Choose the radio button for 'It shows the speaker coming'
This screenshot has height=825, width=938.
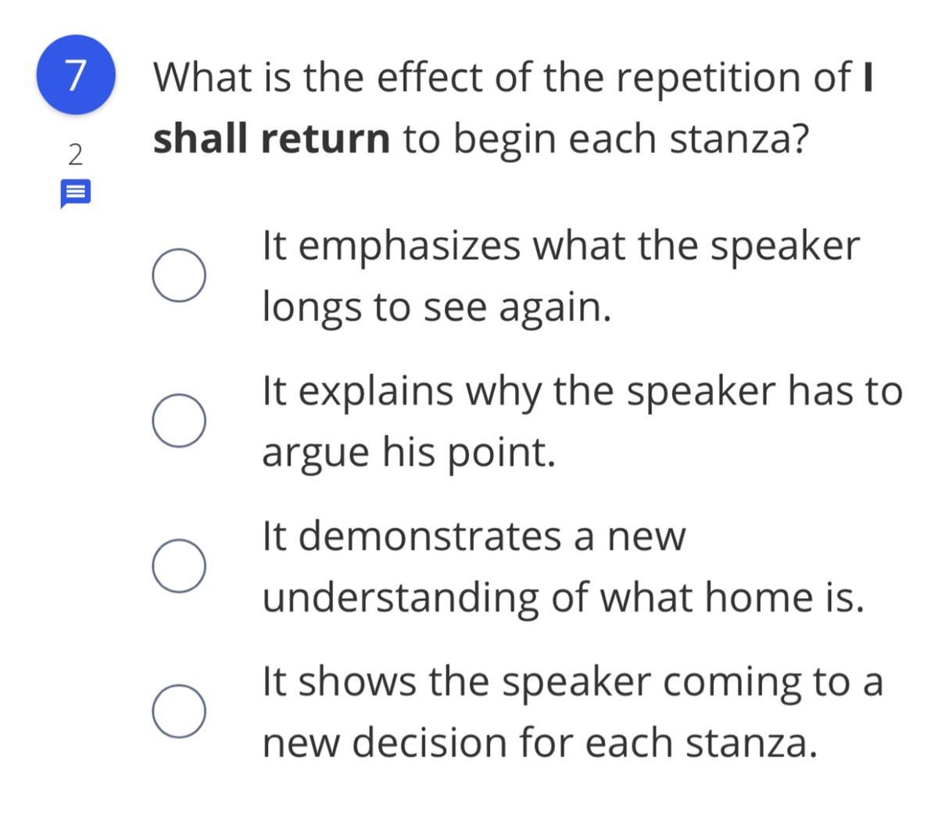179,712
